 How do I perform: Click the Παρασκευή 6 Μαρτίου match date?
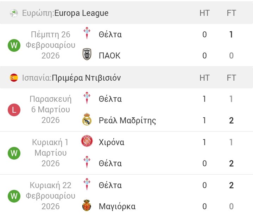pyautogui.click(x=50, y=109)
